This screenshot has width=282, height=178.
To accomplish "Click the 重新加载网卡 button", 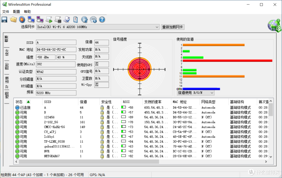I will coord(173,27).
